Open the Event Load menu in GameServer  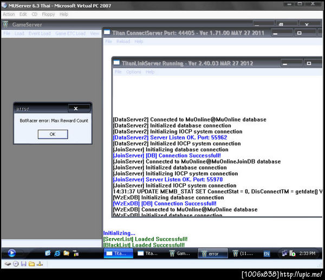pyautogui.click(x=40, y=34)
